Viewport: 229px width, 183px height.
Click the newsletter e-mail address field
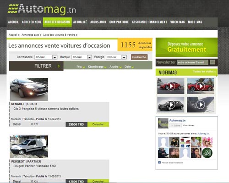[x=193, y=62]
